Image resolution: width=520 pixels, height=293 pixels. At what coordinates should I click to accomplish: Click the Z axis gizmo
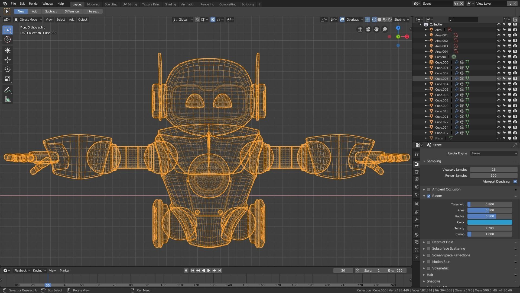point(398,28)
